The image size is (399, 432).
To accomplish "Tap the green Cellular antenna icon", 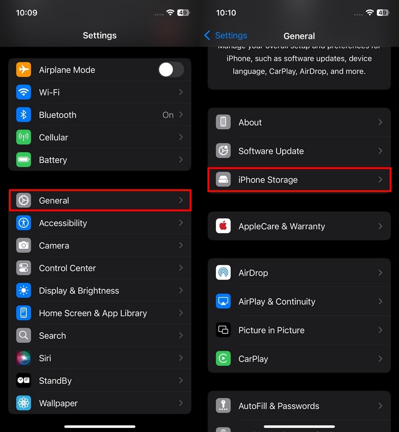I will pos(23,137).
